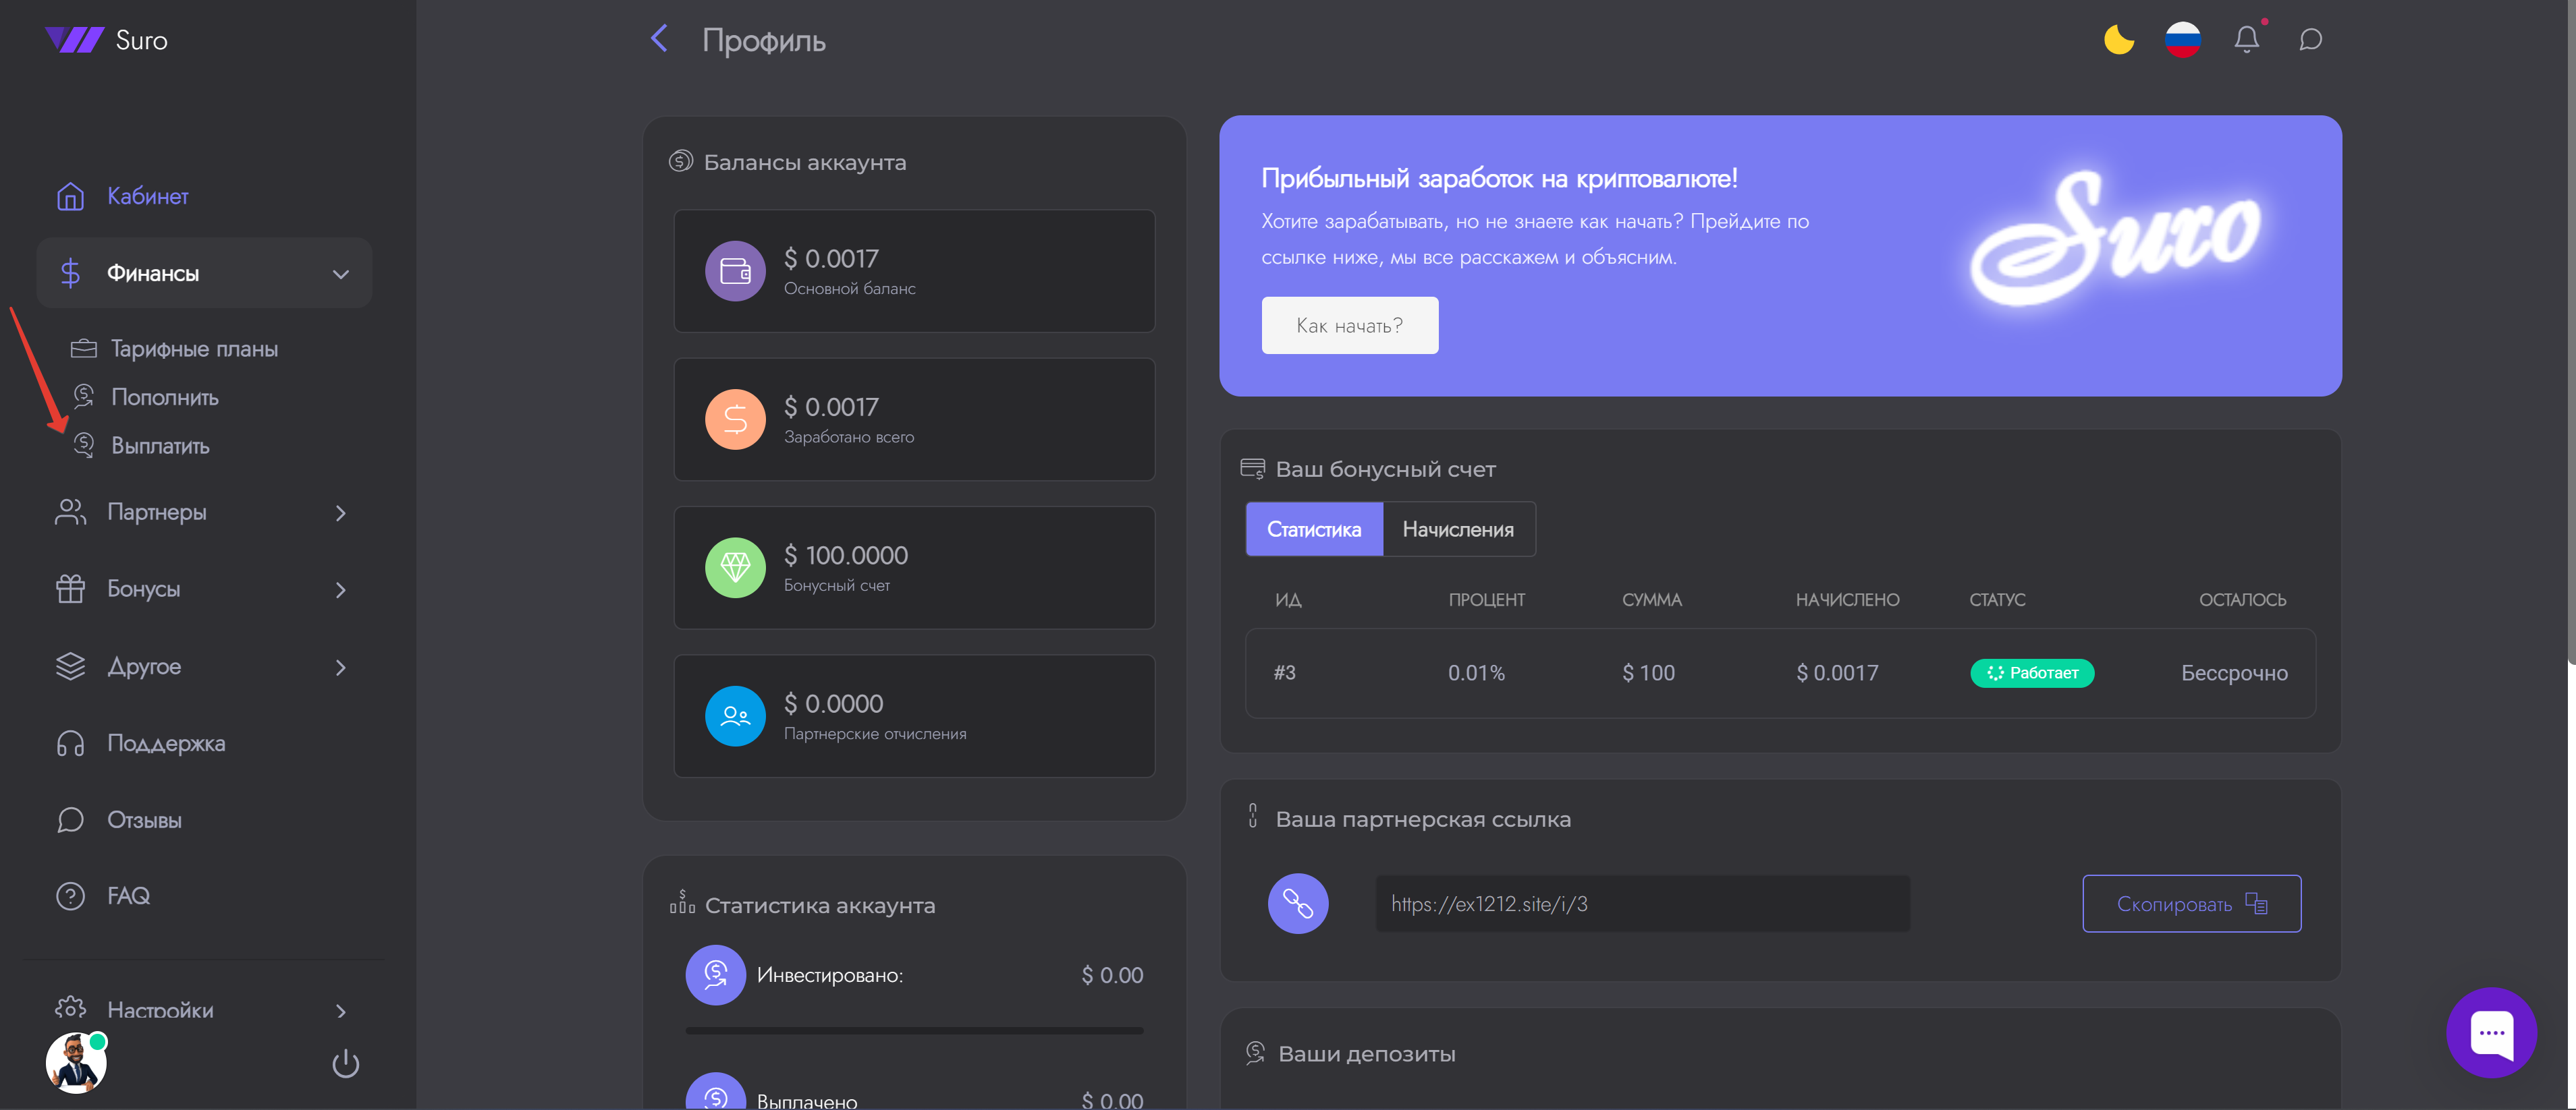Open the FAQ menu item

click(x=128, y=896)
